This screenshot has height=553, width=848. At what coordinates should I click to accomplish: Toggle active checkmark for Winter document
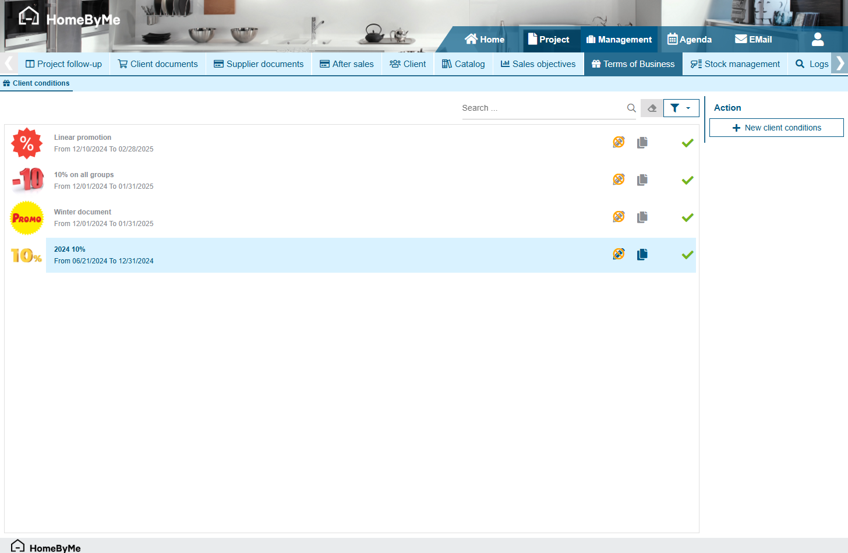[687, 217]
